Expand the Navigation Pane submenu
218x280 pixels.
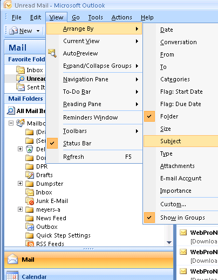pyautogui.click(x=94, y=79)
